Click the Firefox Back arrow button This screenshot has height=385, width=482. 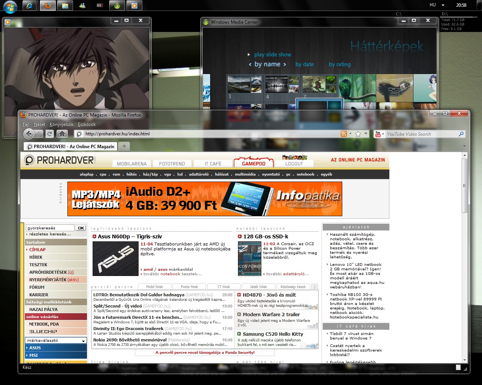pos(29,133)
